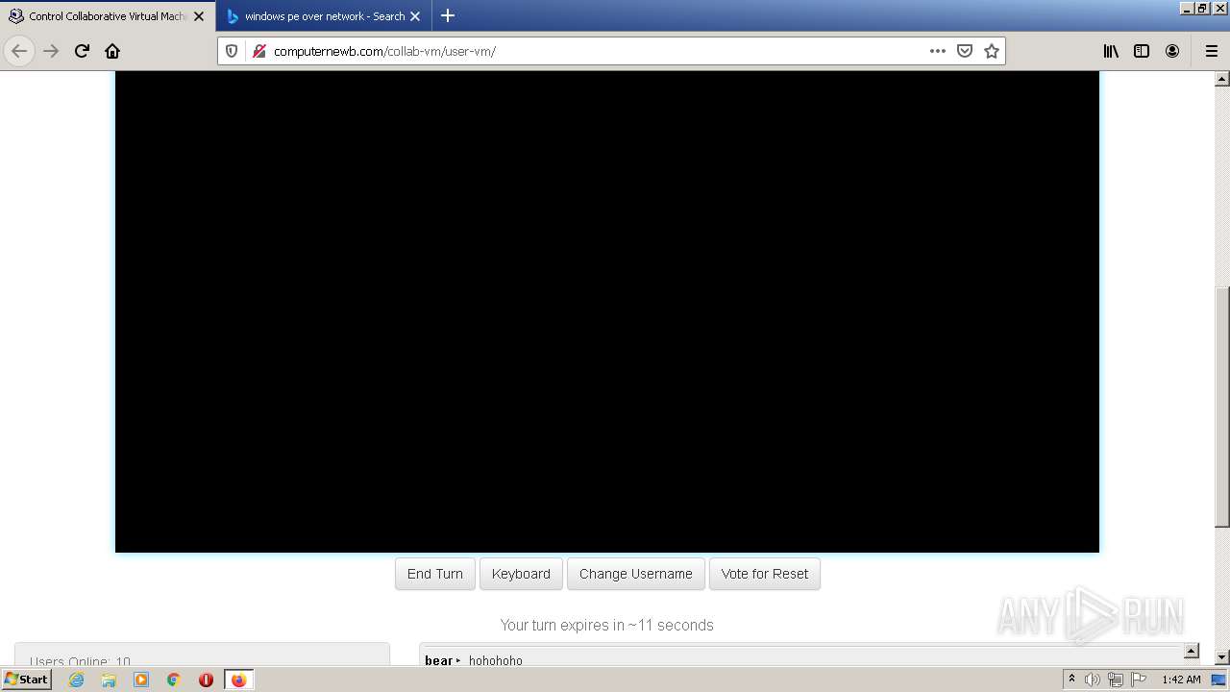Switch to windows pe over network Search tab
This screenshot has width=1230, height=692.
(325, 16)
